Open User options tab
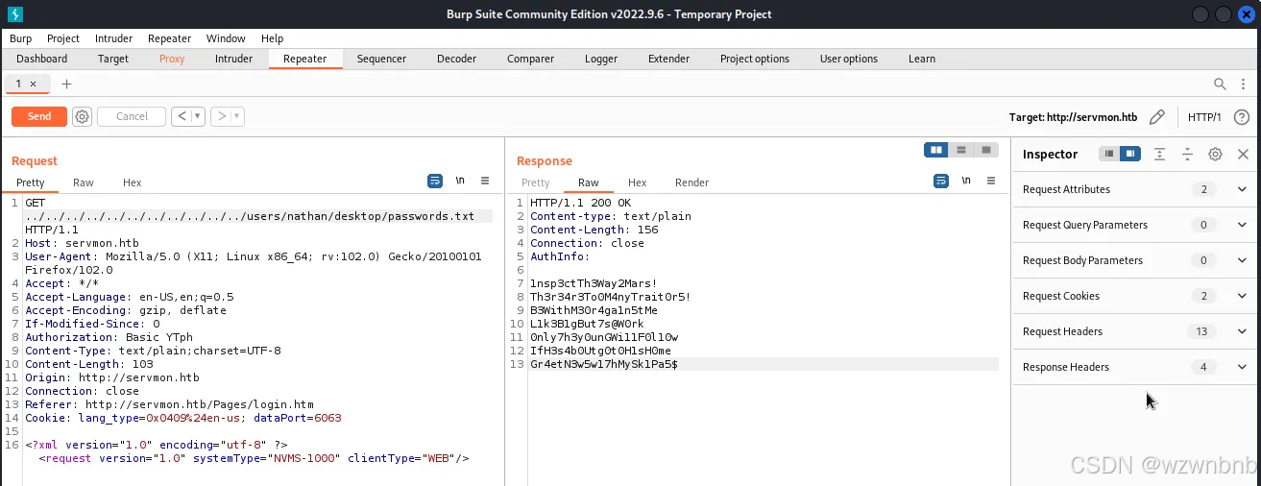The image size is (1261, 486). point(849,59)
